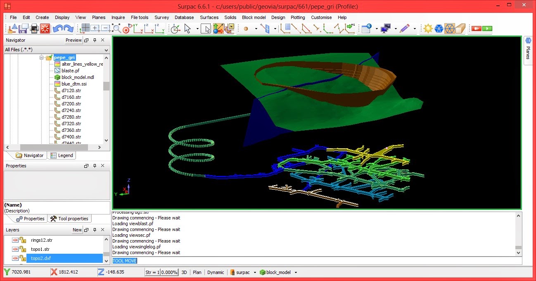Screen dimensions: 536x281
Task: Toggle Plan mode in status bar
Action: 197,272
